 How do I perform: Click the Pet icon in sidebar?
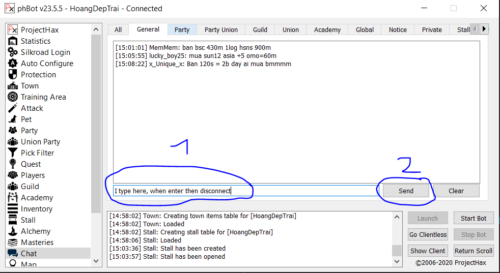point(13,119)
